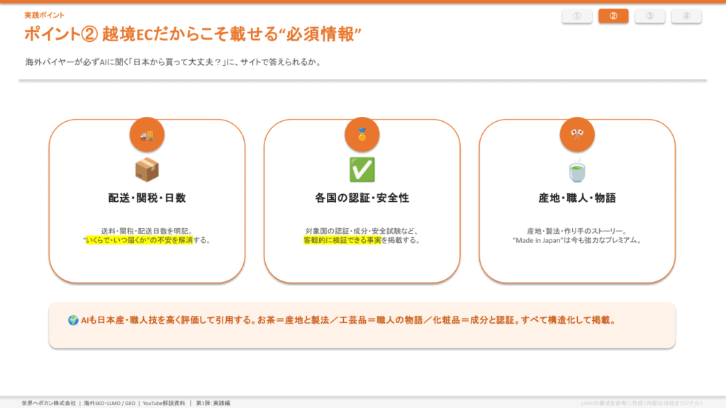
Task: Click the medal circle icon
Action: point(362,135)
